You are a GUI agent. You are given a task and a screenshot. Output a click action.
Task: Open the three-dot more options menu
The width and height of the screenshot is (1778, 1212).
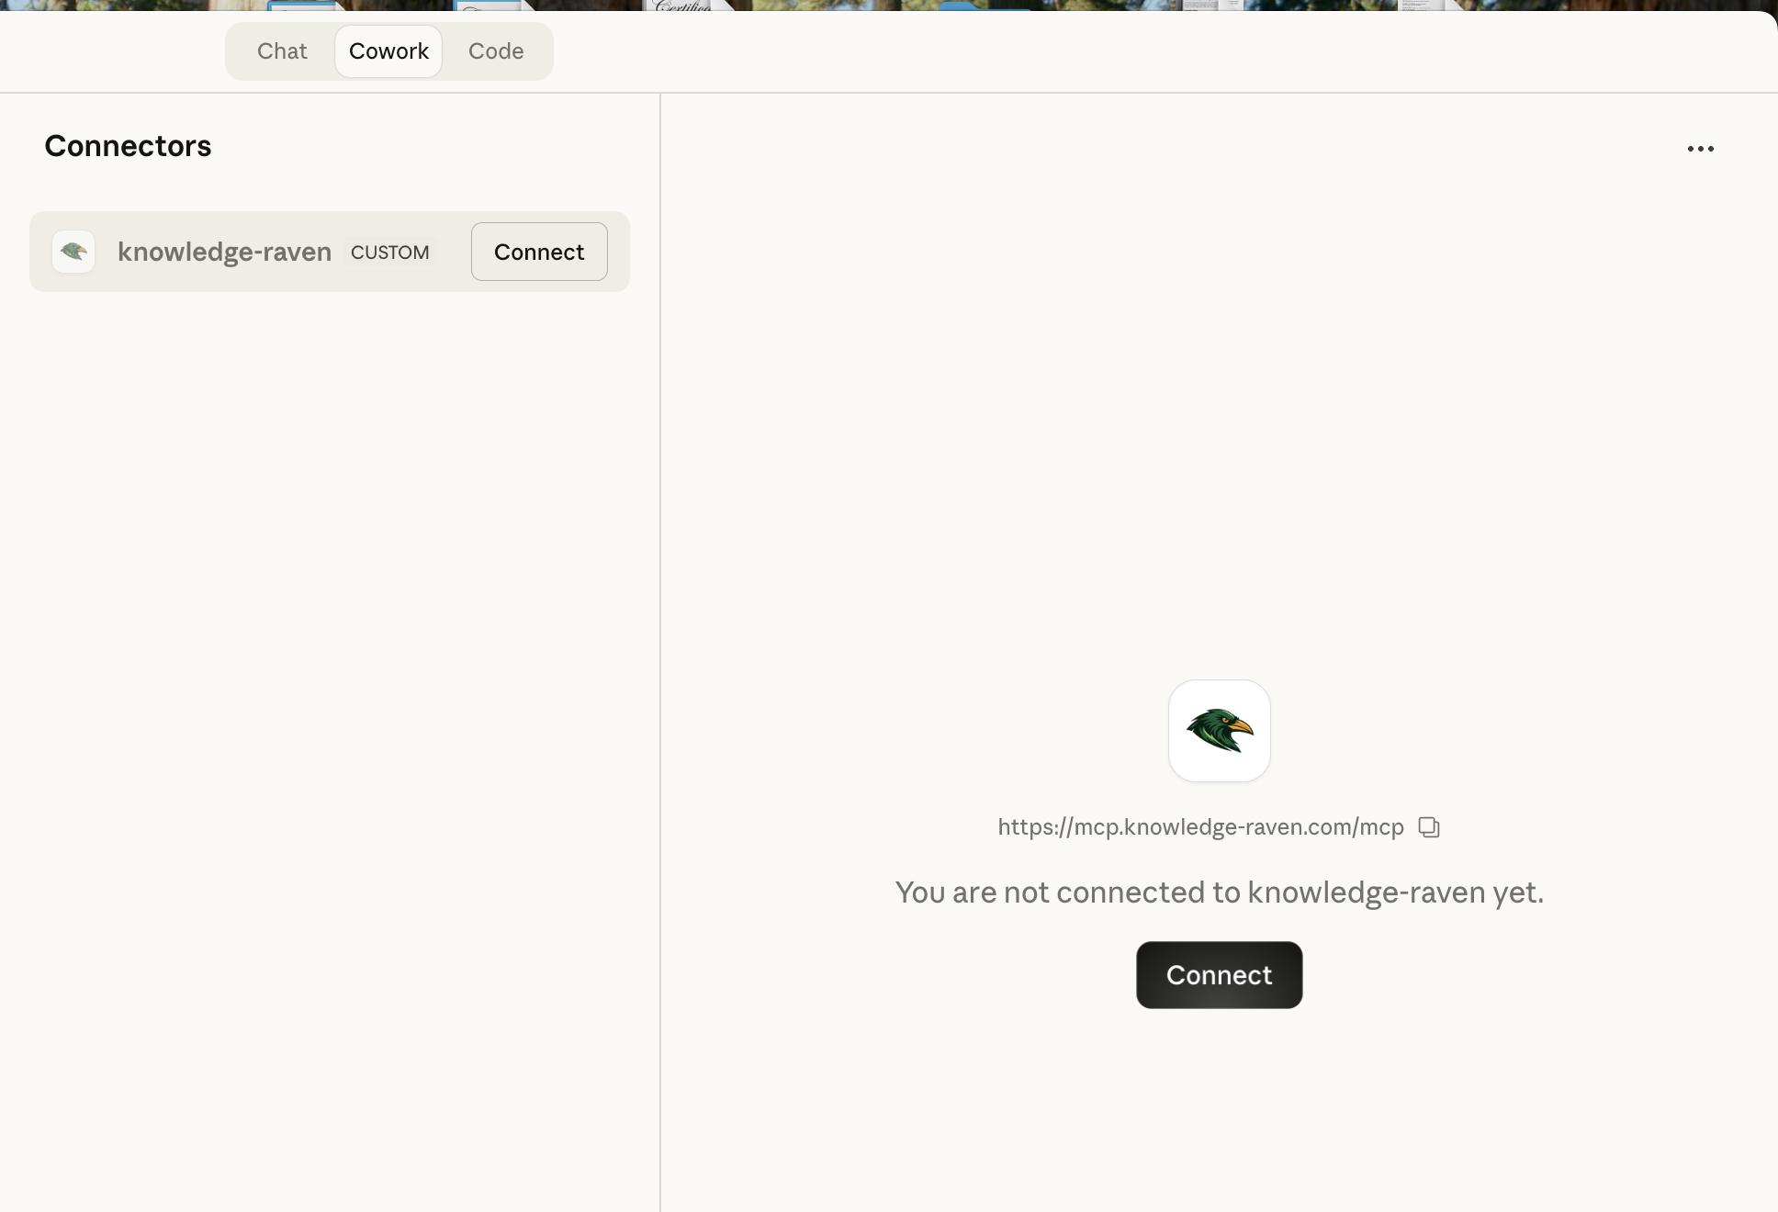tap(1700, 149)
